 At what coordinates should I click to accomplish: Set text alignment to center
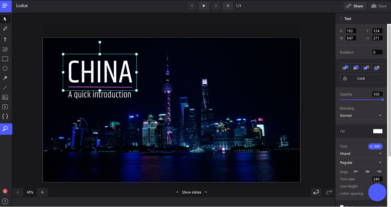point(367,172)
